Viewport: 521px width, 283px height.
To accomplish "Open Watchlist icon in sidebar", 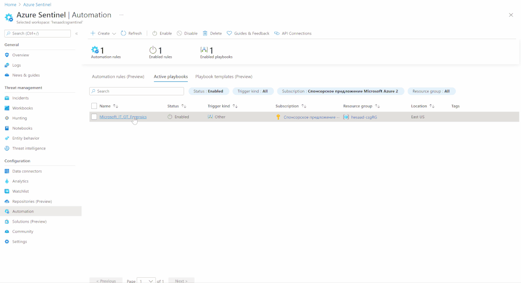I will pos(7,191).
